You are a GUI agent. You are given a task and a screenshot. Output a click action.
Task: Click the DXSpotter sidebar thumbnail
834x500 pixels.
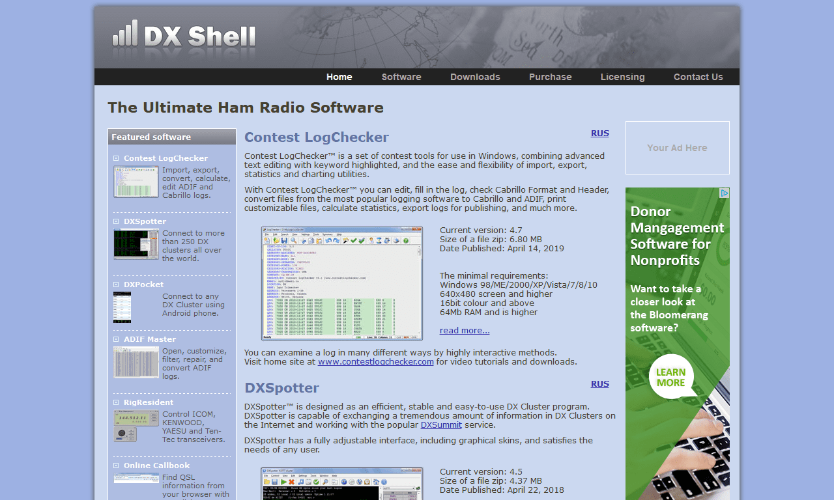pos(136,244)
